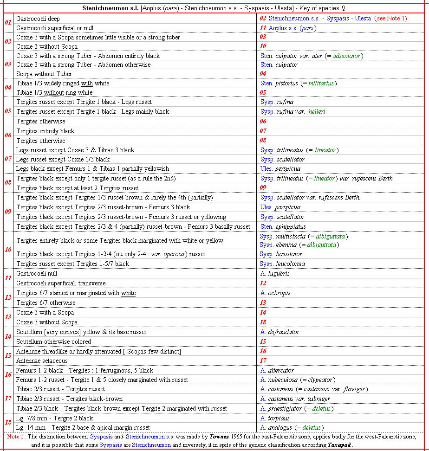Open the 'A. analogus' species entry
The width and height of the screenshot is (429, 451).
click(x=276, y=428)
